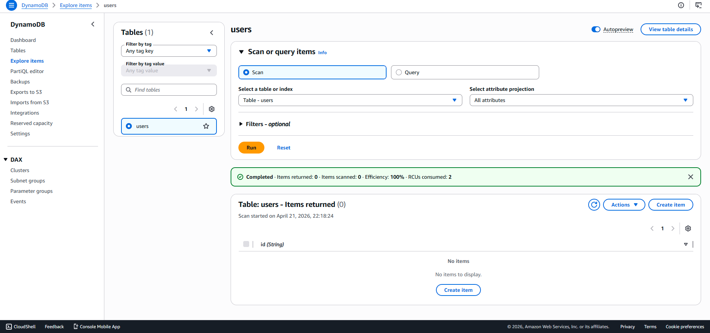Screen dimensions: 710x333
Task: Open Parameter groups in the sidebar
Action: tap(32, 191)
